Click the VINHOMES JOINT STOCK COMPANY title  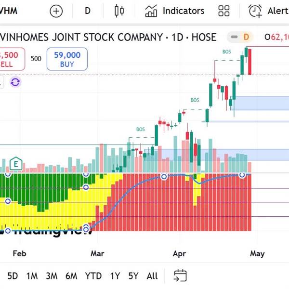[81, 37]
